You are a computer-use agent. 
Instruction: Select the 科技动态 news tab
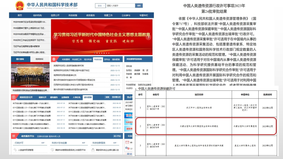(x=98, y=59)
